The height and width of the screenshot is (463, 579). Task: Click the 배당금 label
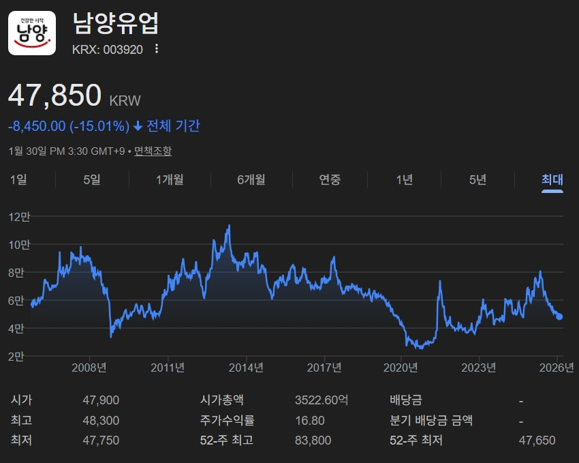tap(406, 400)
